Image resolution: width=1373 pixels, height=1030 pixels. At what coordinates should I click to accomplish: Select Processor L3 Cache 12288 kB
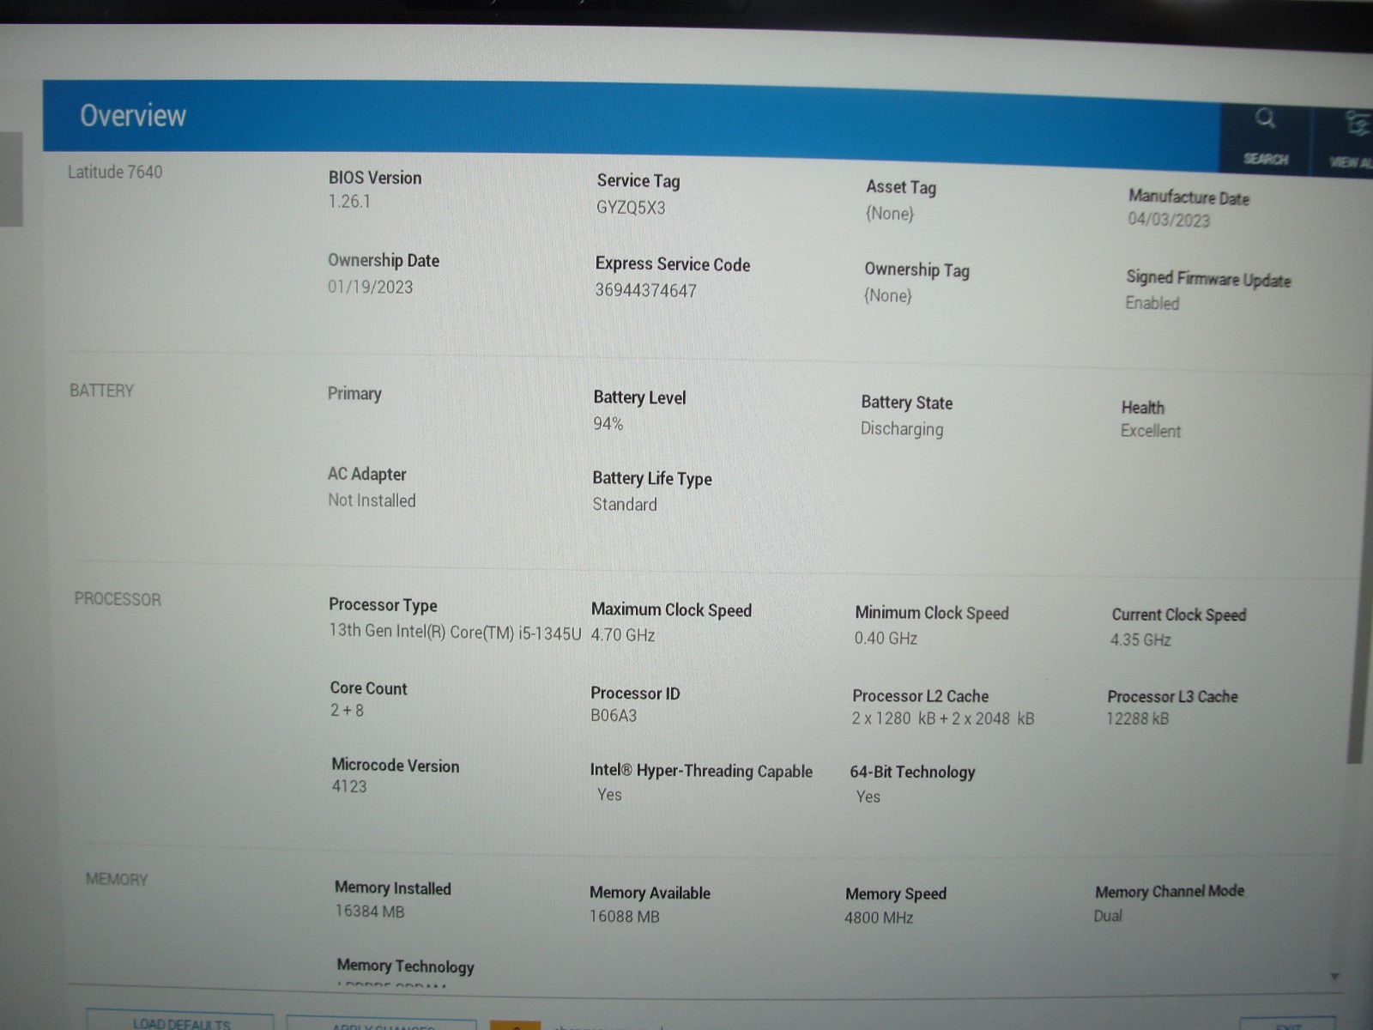(1137, 718)
